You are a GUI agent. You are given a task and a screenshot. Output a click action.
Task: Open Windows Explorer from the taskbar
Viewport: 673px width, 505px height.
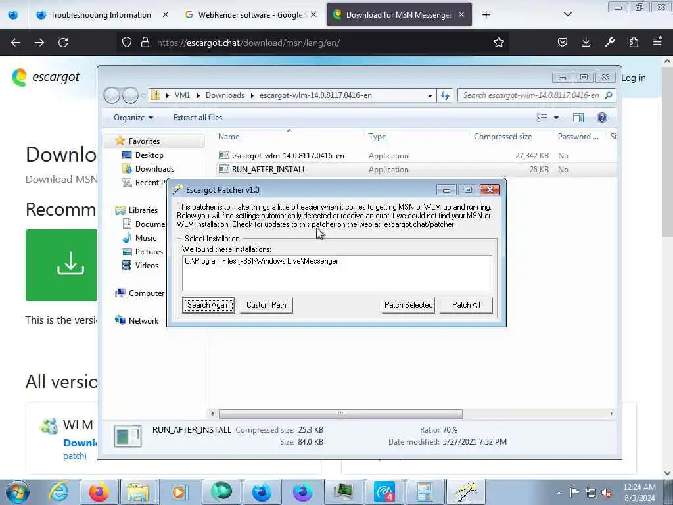(x=138, y=492)
